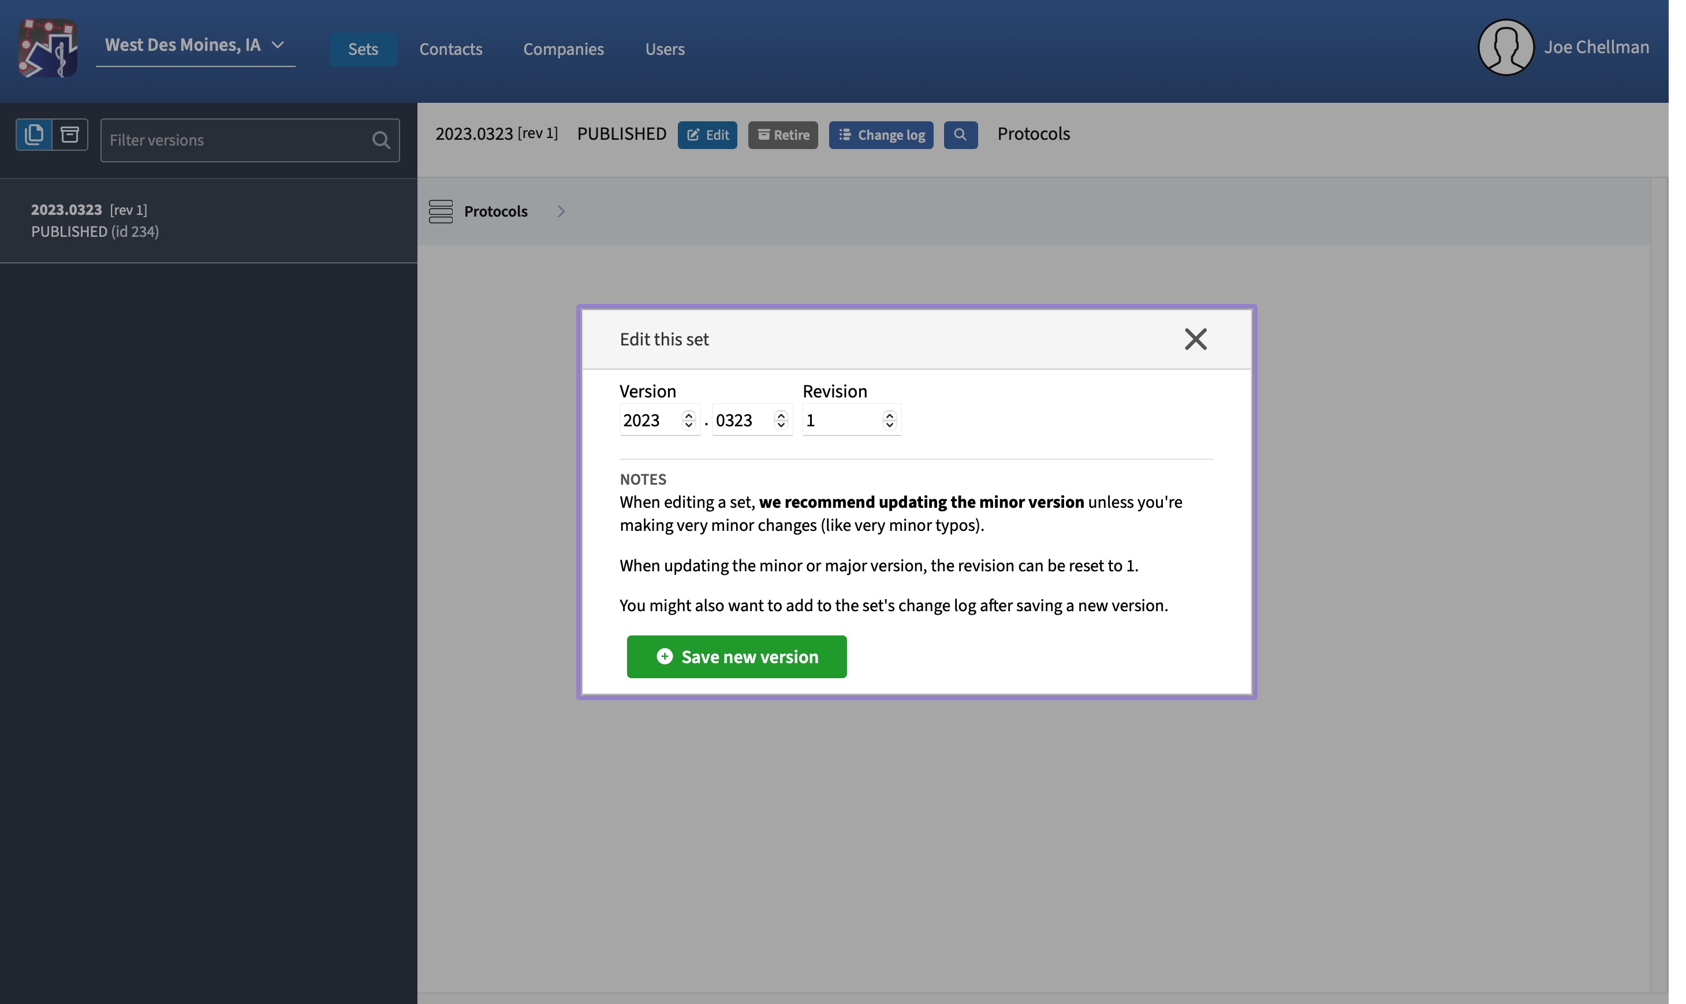Switch to the Contacts tab

pyautogui.click(x=450, y=49)
